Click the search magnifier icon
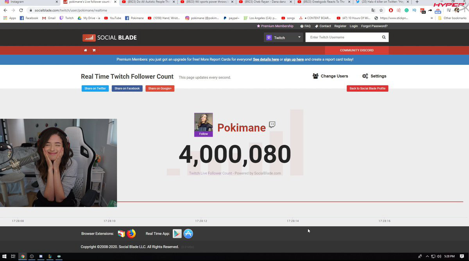The height and width of the screenshot is (261, 469). pos(384,37)
